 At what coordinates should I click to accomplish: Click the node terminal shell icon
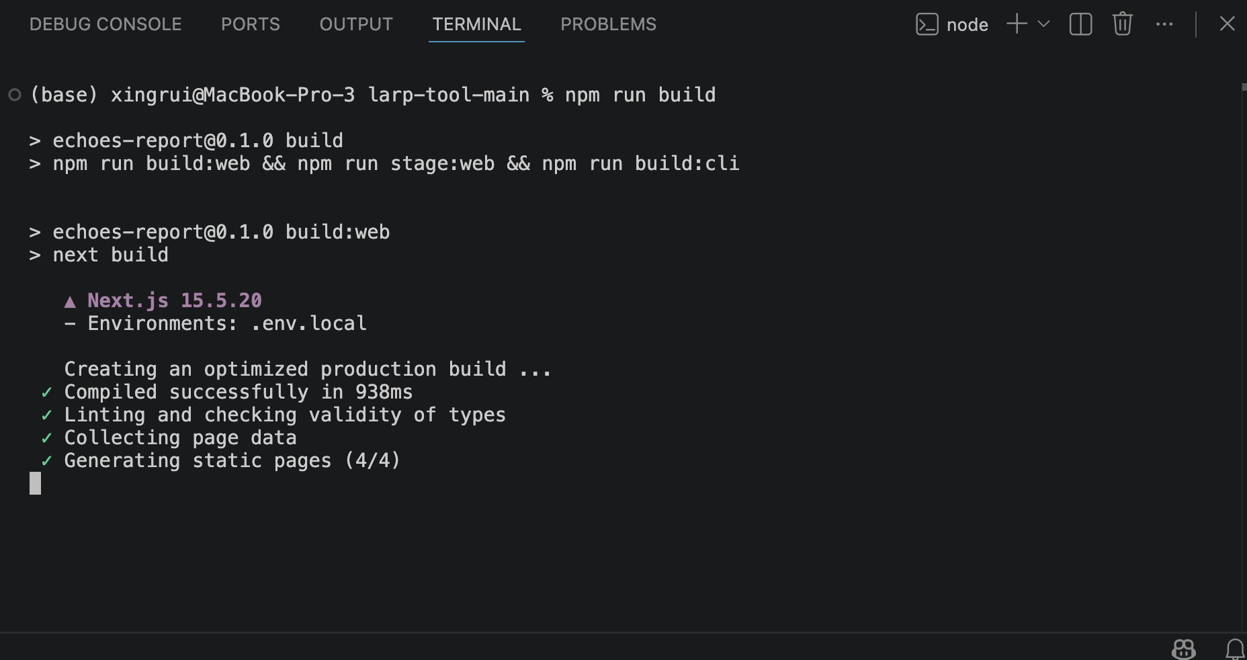click(x=927, y=24)
